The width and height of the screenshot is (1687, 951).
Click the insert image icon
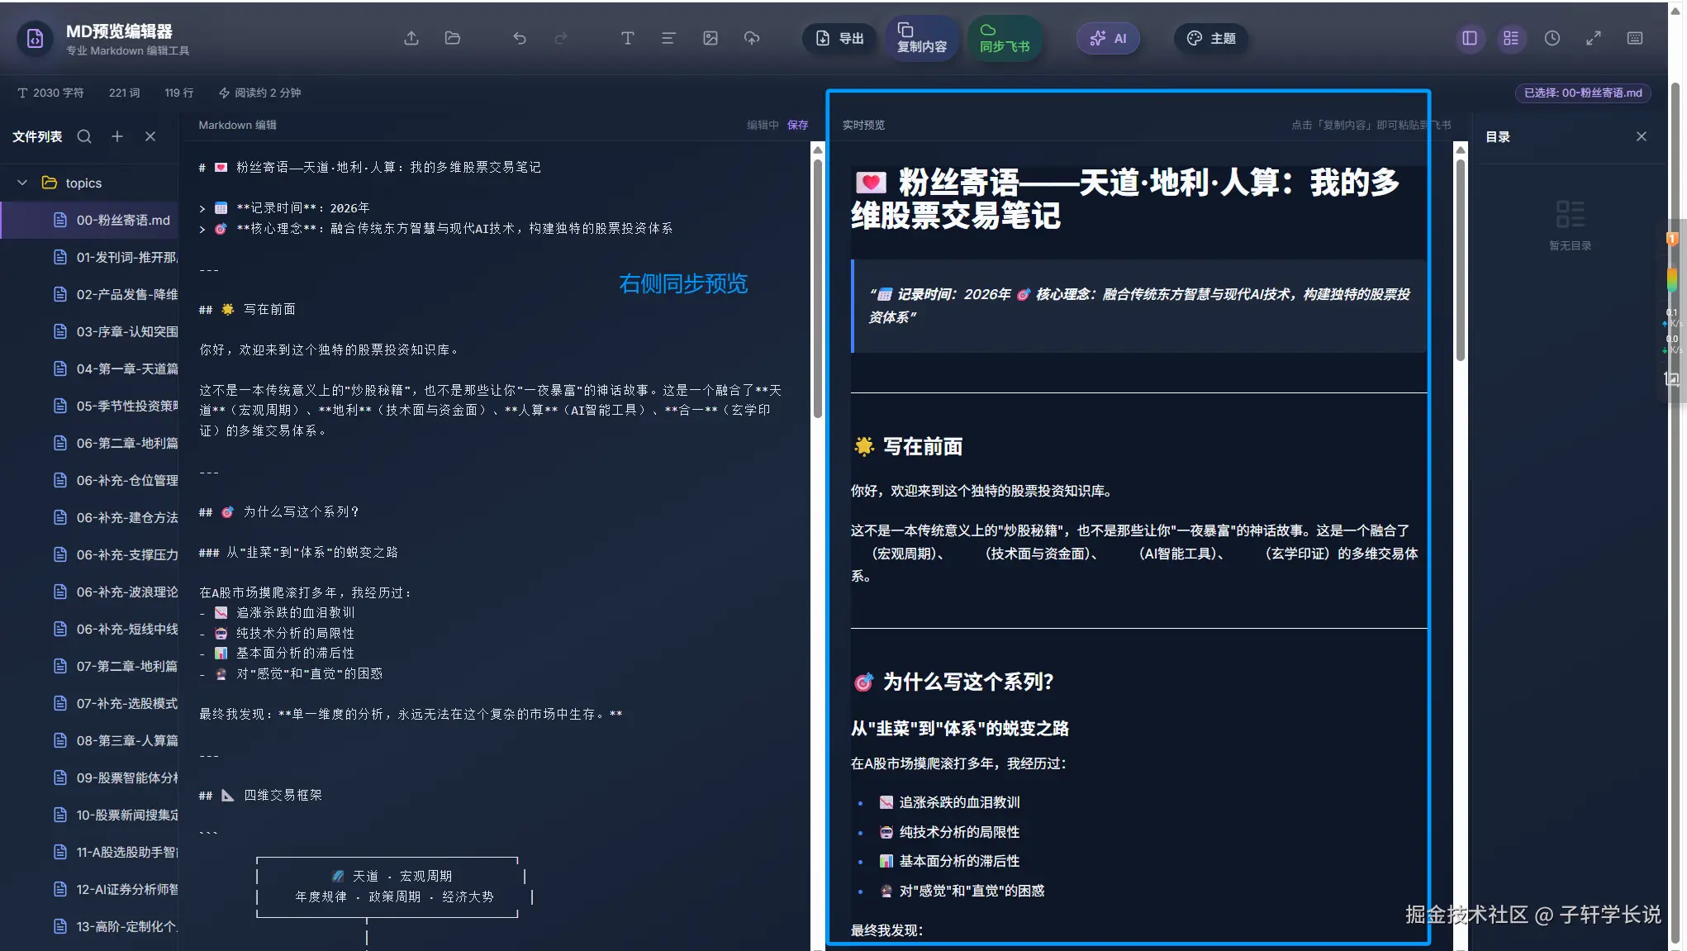click(x=710, y=38)
